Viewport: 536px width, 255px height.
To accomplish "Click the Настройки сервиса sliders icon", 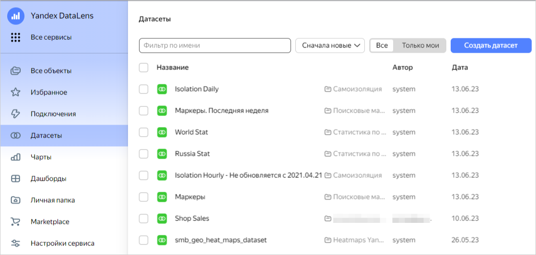I will point(16,243).
